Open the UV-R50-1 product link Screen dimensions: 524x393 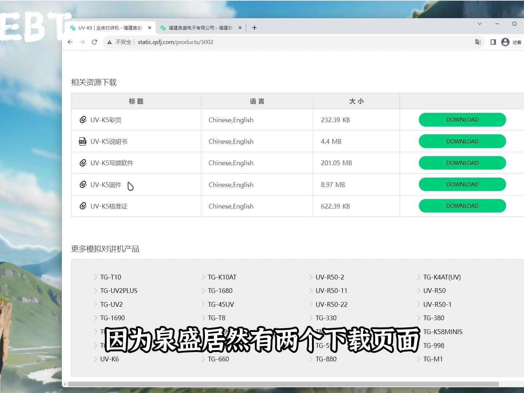tap(437, 305)
